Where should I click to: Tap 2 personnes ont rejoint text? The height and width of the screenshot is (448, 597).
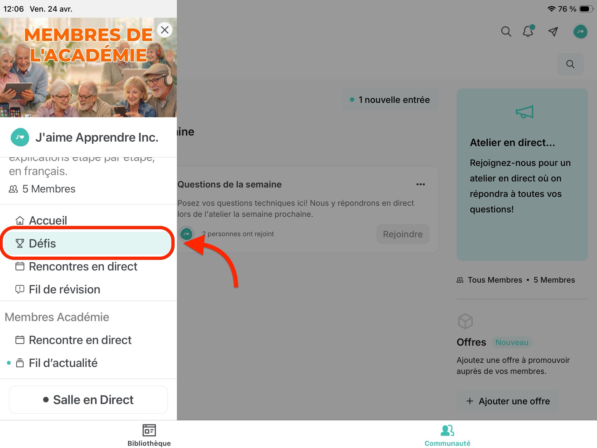(238, 234)
